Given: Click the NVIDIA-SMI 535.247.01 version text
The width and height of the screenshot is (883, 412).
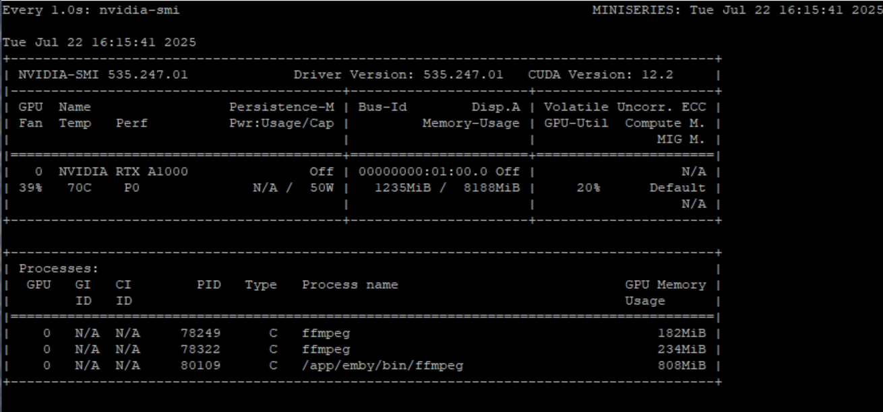Looking at the screenshot, I should (102, 75).
